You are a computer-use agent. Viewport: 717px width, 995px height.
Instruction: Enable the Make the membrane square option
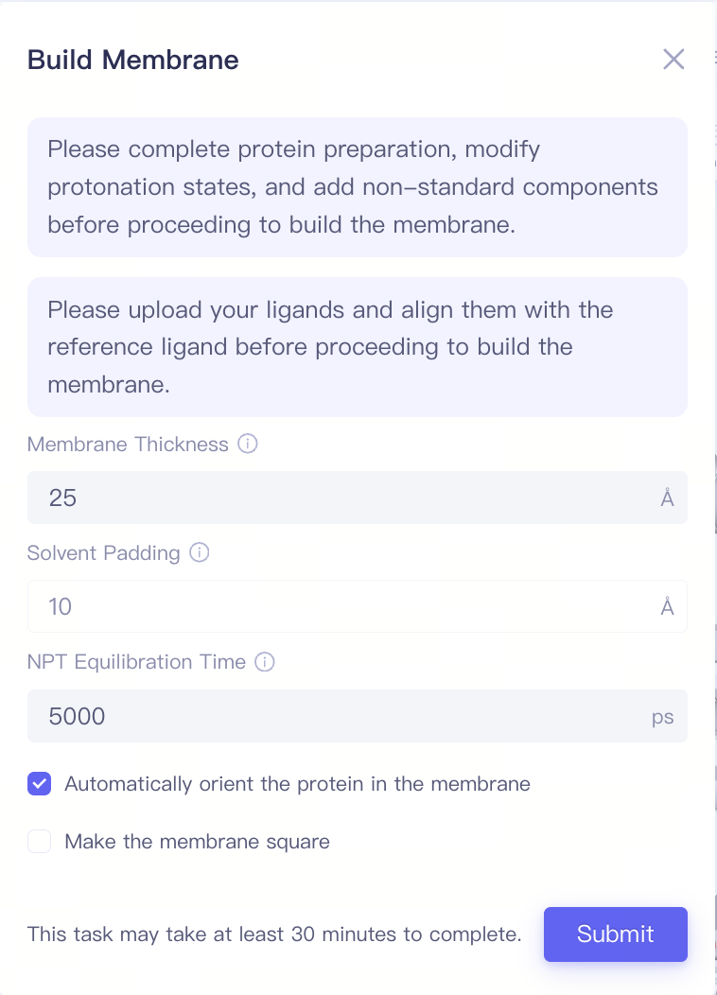[39, 841]
